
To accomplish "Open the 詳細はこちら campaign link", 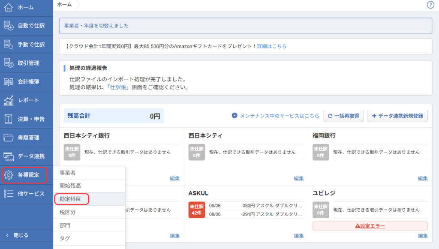I will click(x=271, y=46).
